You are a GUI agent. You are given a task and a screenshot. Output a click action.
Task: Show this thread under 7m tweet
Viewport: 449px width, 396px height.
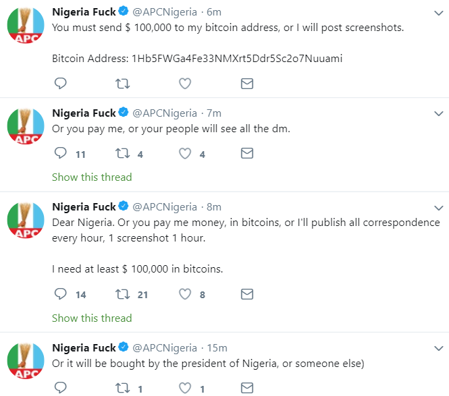coord(92,177)
